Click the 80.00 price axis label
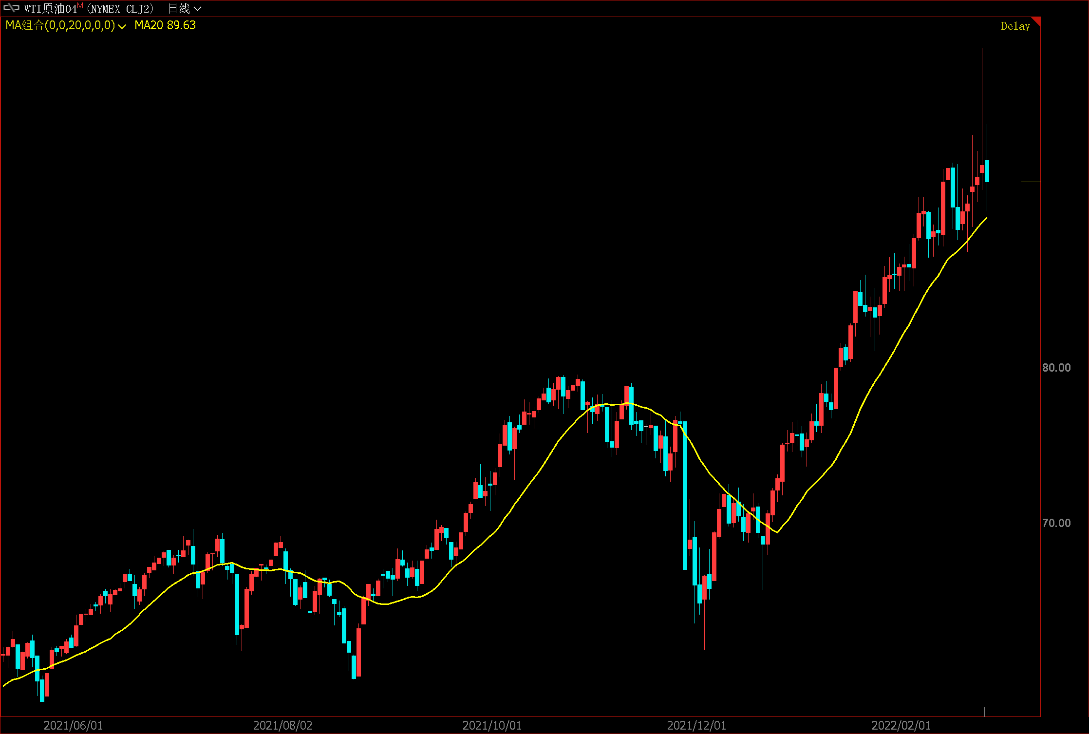Screen dimensions: 1089x734 [1056, 368]
